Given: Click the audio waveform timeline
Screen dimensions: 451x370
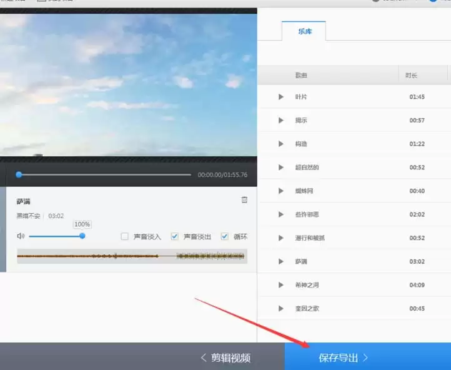Looking at the screenshot, I should [x=132, y=256].
